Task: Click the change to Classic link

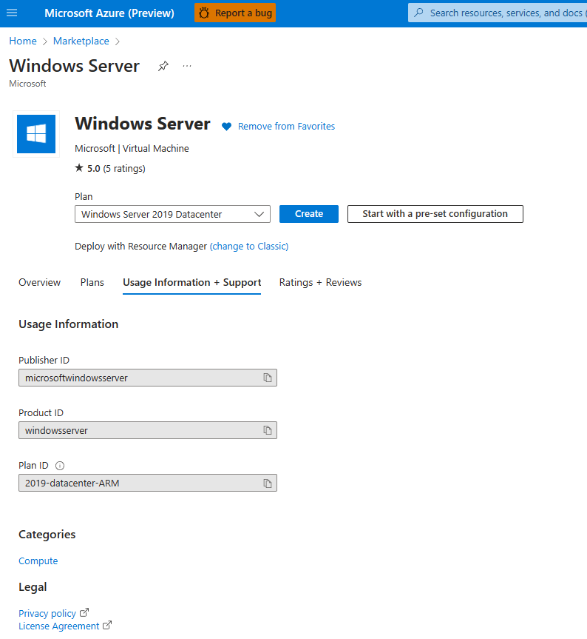Action: (x=249, y=246)
